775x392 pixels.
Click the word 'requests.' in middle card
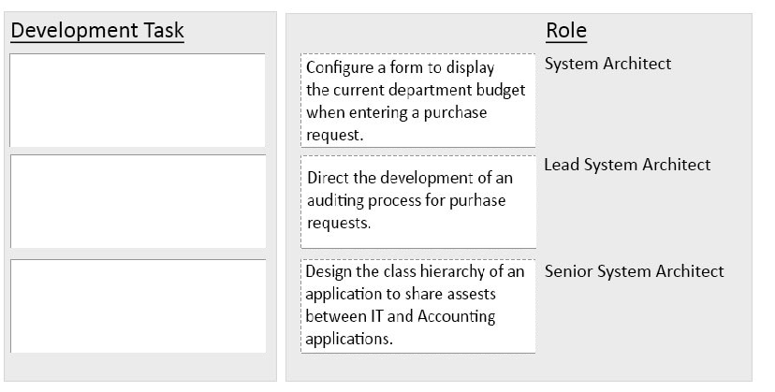click(339, 223)
